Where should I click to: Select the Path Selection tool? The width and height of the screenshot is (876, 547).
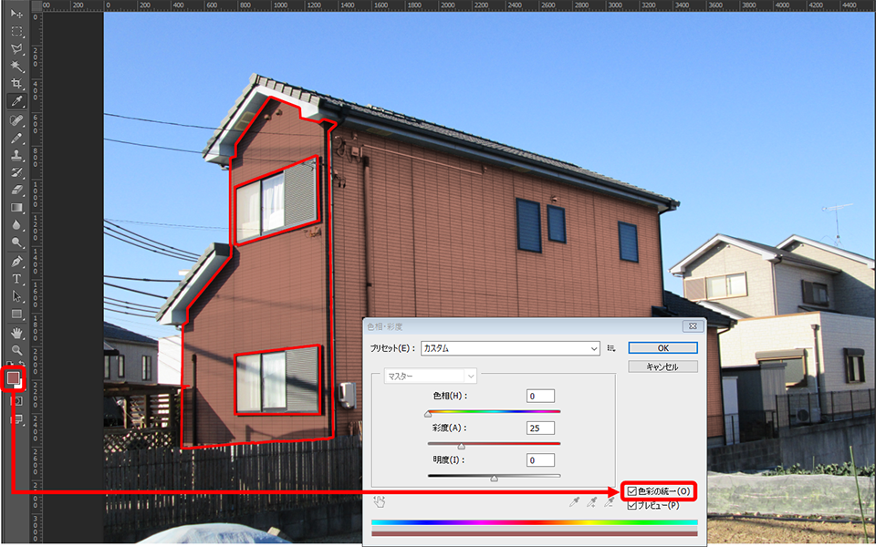(x=16, y=296)
